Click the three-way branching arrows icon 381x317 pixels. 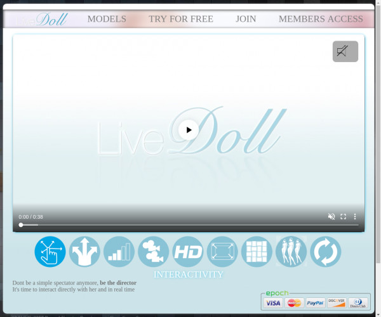point(84,252)
